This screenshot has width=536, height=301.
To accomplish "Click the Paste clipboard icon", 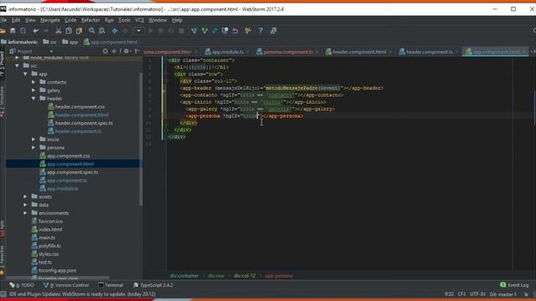I will tap(79, 31).
